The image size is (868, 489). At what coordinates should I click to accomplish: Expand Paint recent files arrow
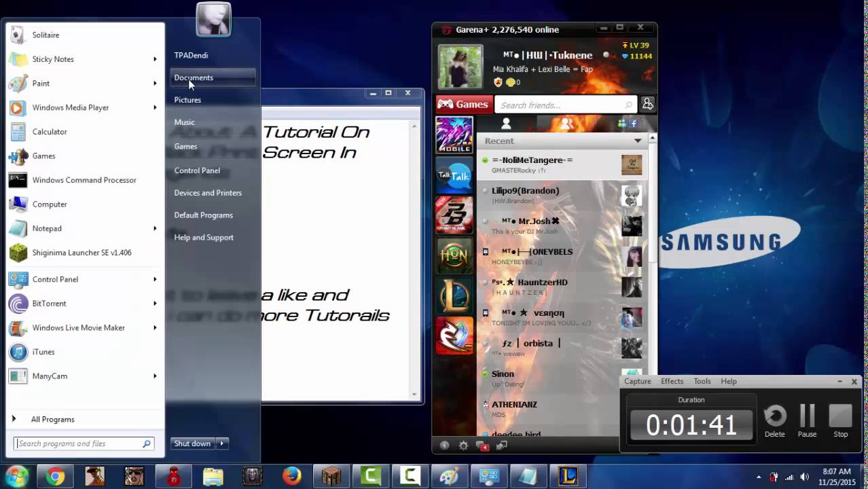point(155,83)
